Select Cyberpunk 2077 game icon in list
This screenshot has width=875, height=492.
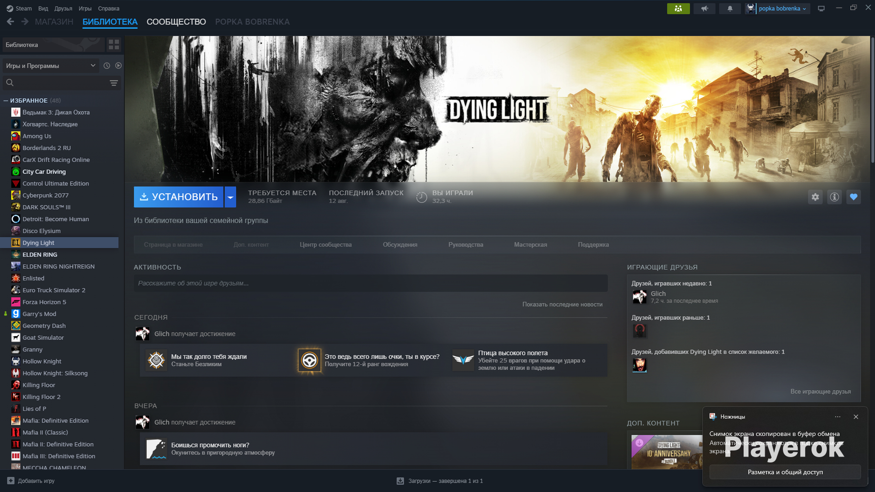pos(16,195)
